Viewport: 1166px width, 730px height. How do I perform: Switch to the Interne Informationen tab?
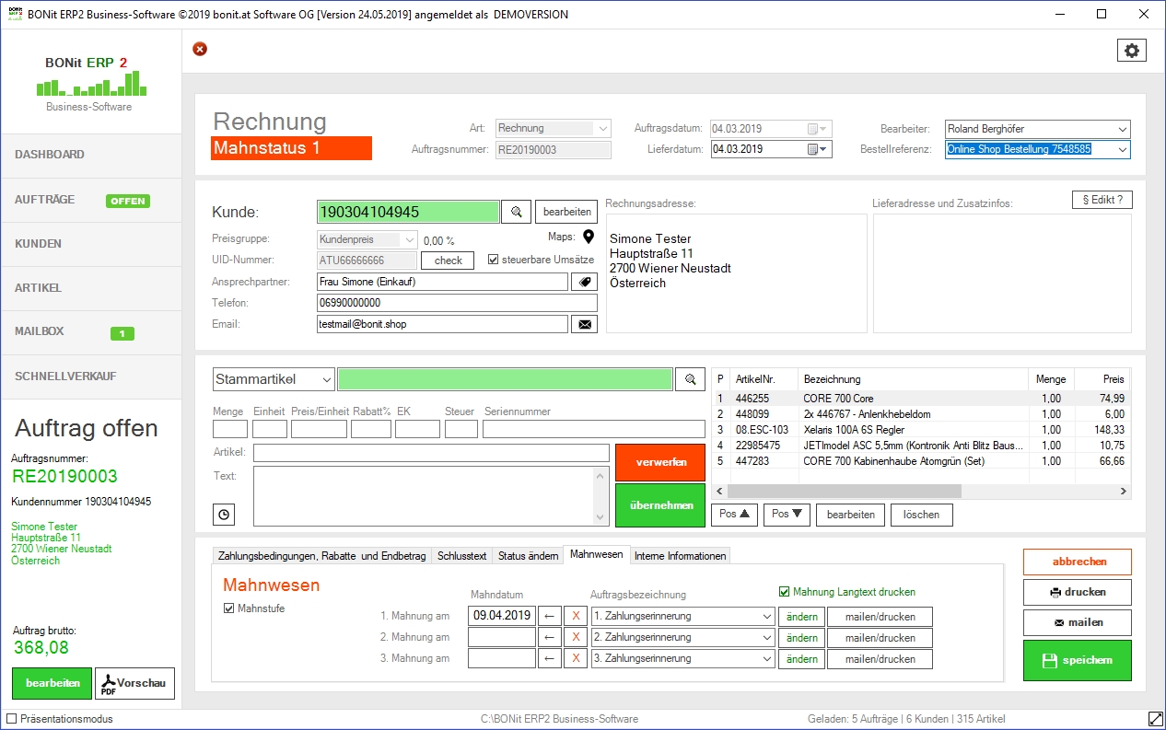pos(681,556)
